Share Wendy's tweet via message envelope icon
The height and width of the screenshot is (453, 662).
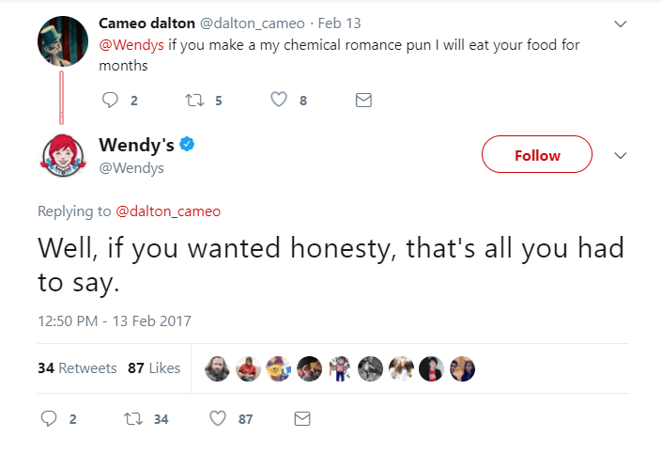(302, 418)
